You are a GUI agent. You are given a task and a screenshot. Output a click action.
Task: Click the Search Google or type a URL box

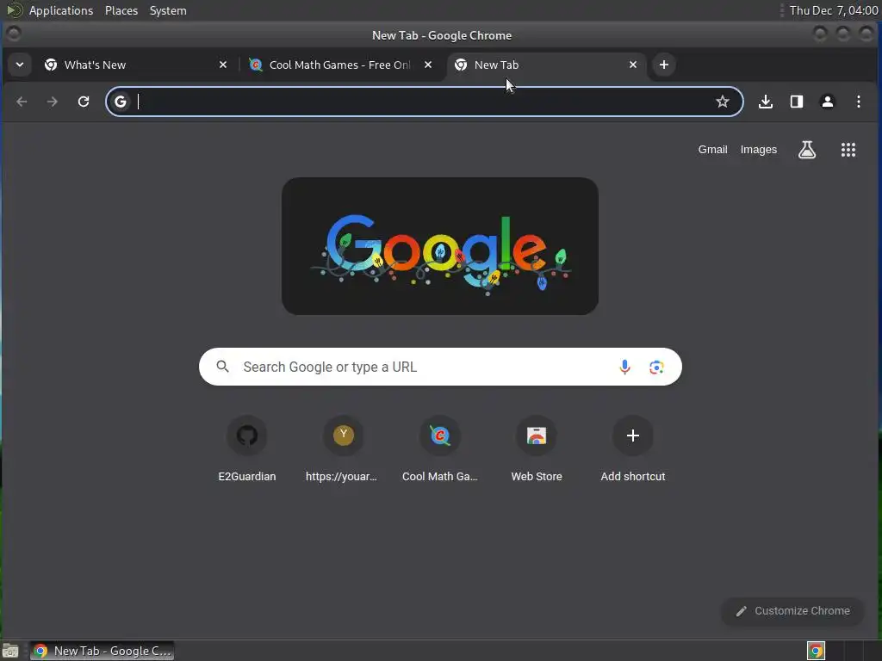[x=440, y=367]
